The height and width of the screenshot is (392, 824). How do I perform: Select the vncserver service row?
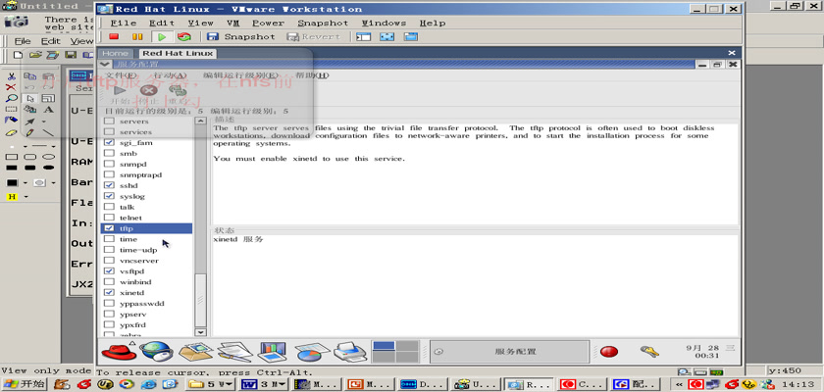pos(146,261)
